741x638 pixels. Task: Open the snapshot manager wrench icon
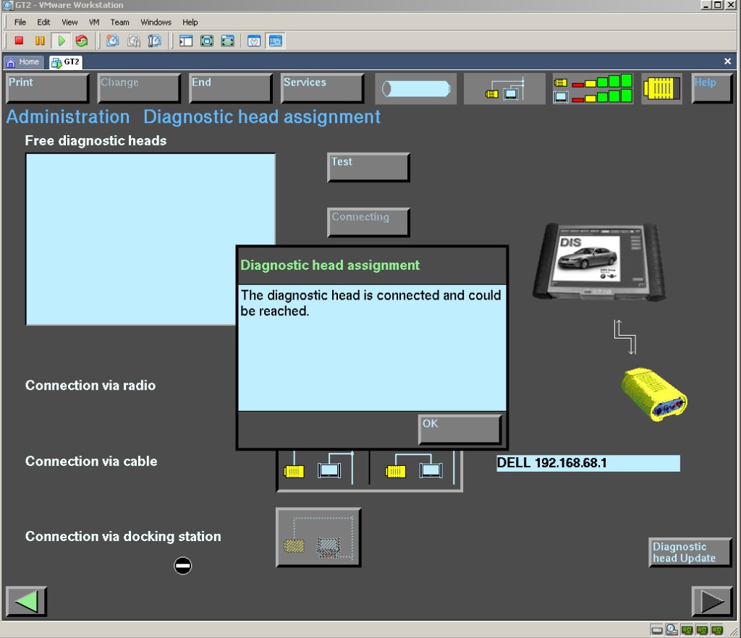coord(154,41)
